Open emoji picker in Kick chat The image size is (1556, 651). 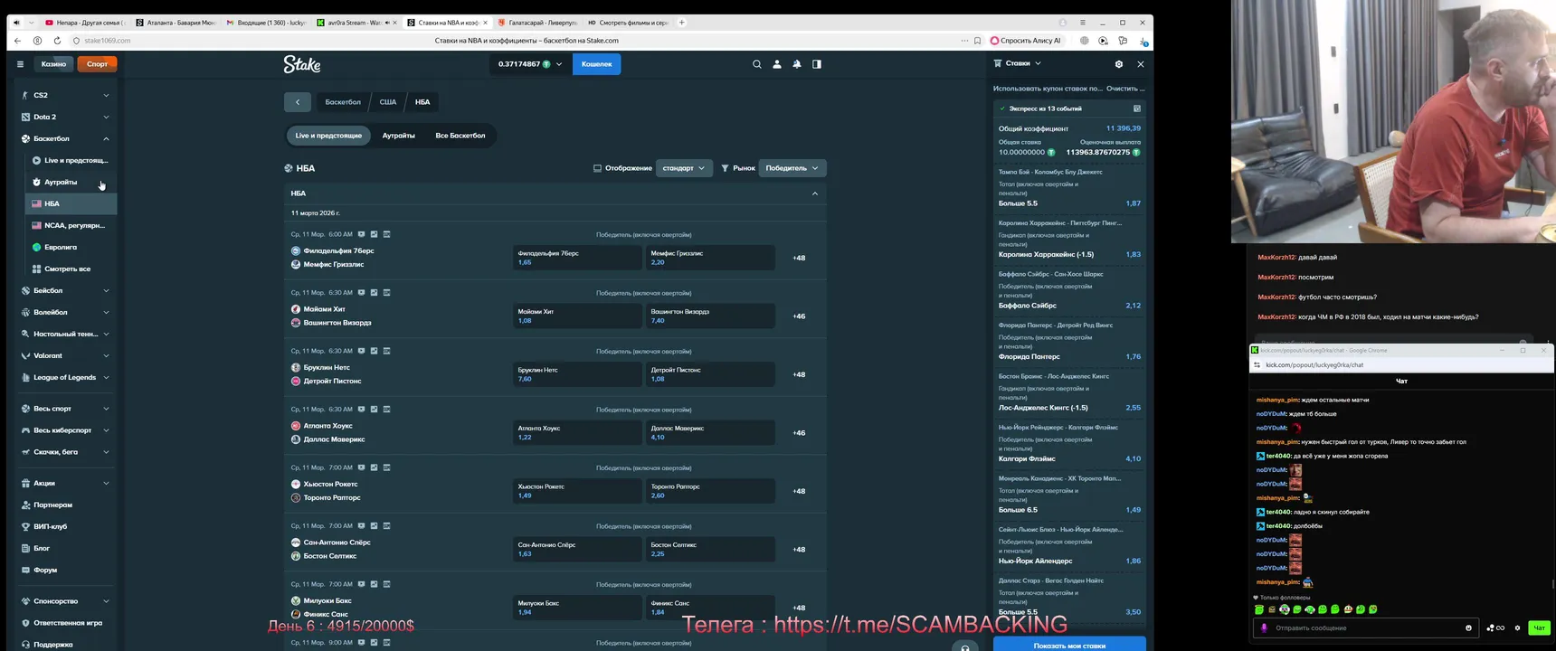coord(1468,627)
